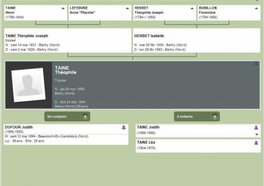Click the blue person icon on Théophile's card
Image resolution: width=264 pixels, height=186 pixels.
256,63
